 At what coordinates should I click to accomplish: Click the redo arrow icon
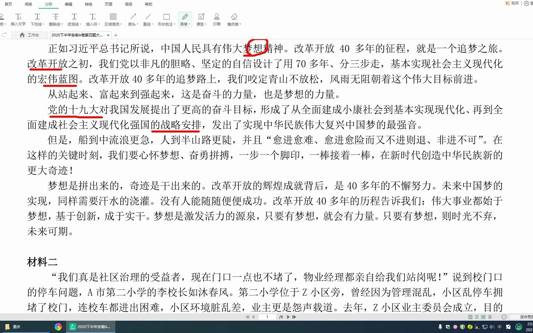click(4, 35)
